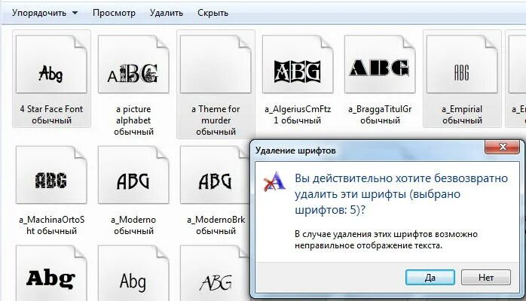The image size is (526, 301).
Task: Click the label a_MachinaOrtoSht обычный
Action: pos(51,225)
